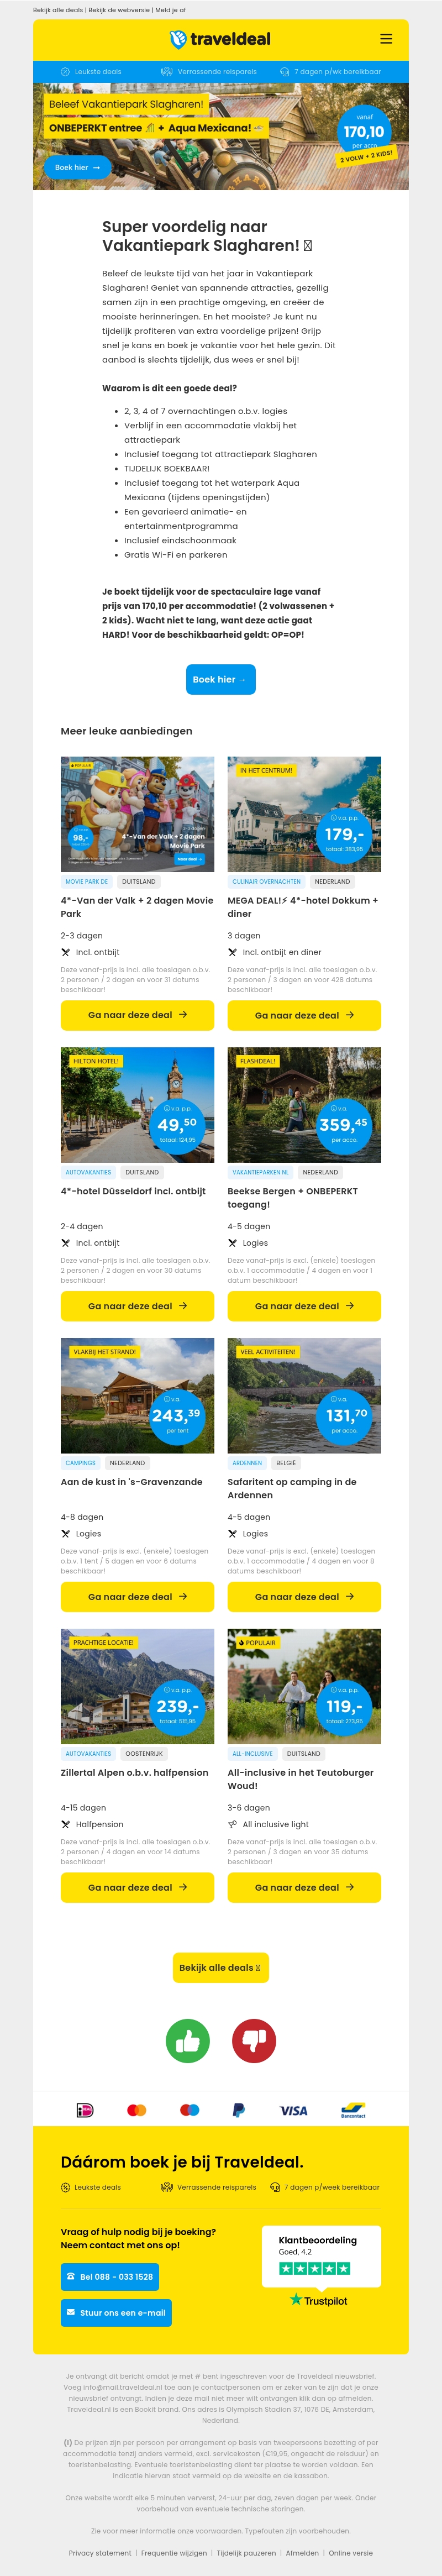Open the Movie Park deal image
Screen dimensions: 442x2576
137,813
